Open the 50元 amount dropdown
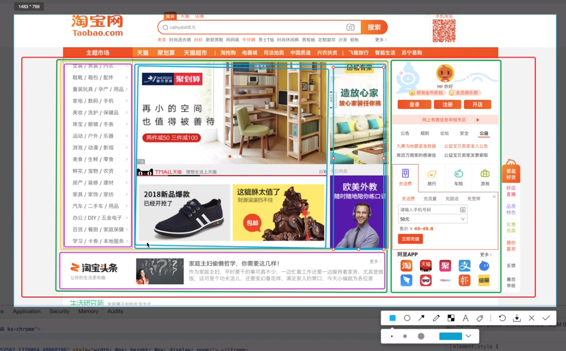This screenshot has width=566, height=351. 432,219
